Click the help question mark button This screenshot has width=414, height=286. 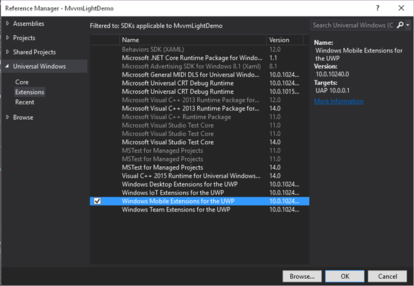coord(377,8)
